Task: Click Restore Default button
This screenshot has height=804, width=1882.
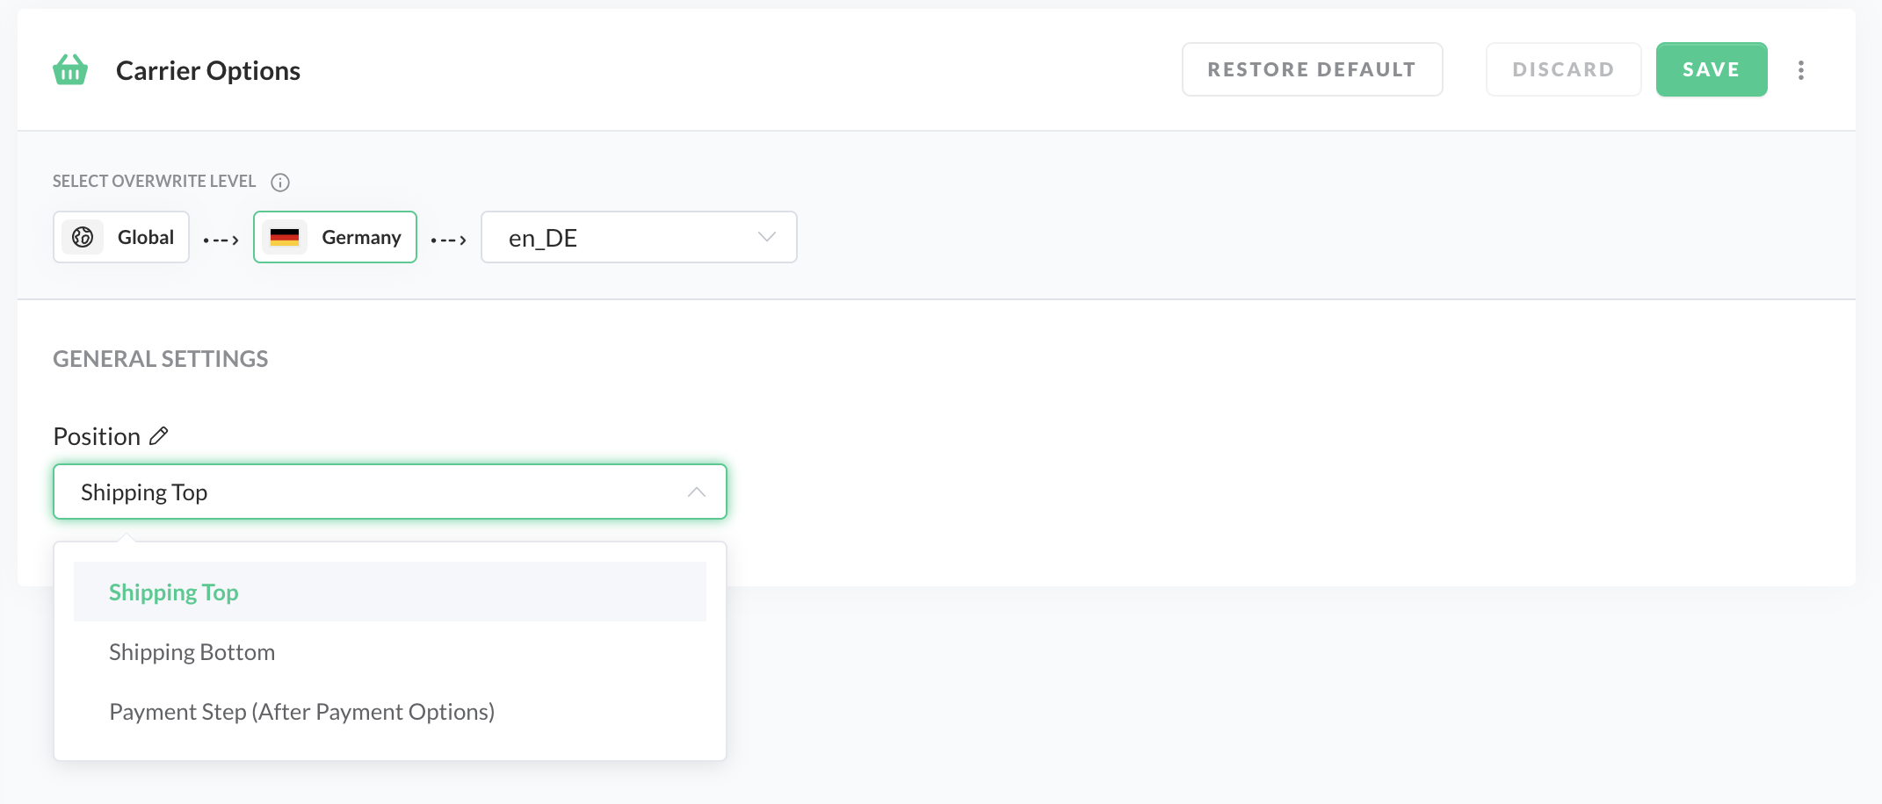Action: click(1312, 69)
